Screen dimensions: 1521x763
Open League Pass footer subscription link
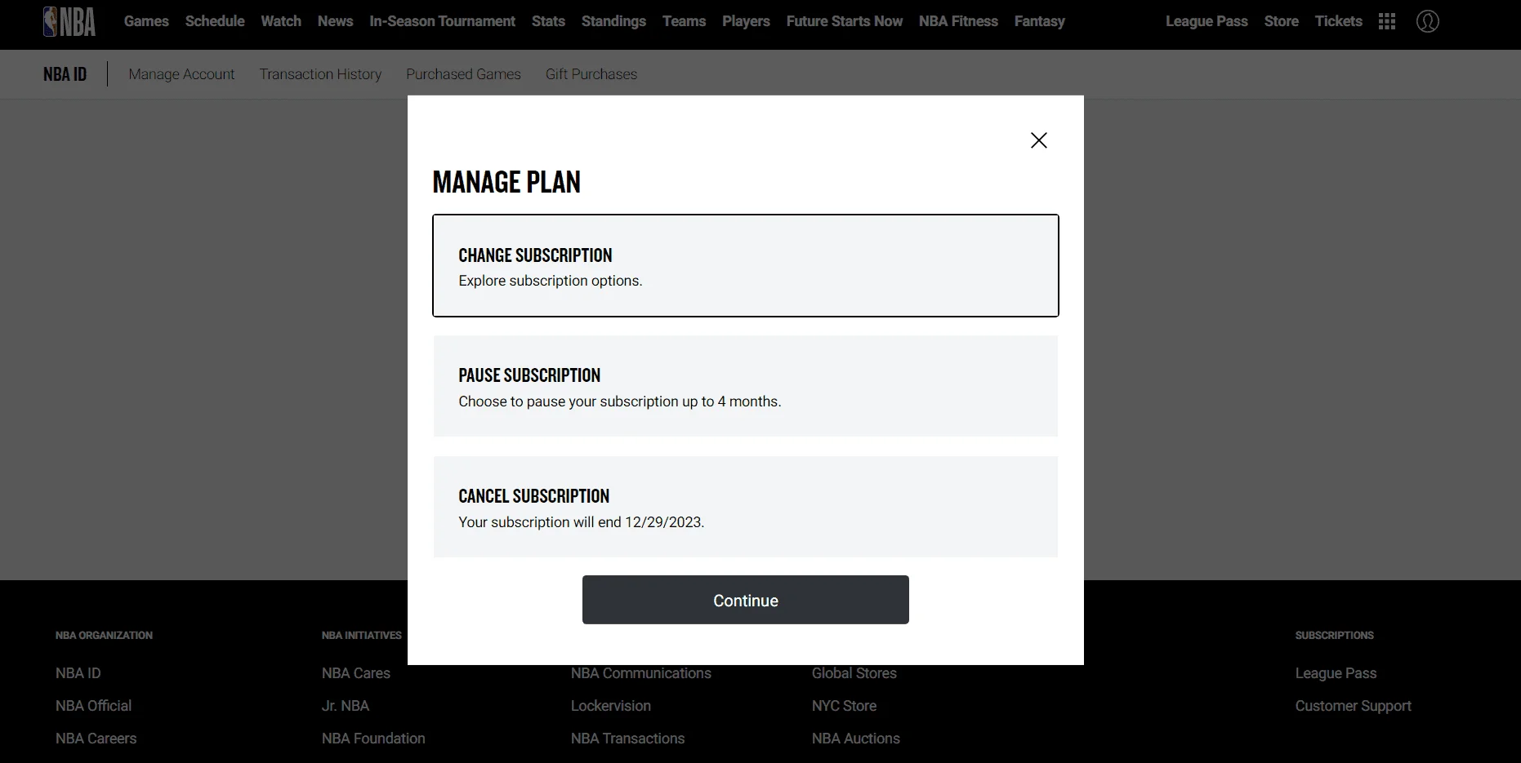[x=1336, y=673]
